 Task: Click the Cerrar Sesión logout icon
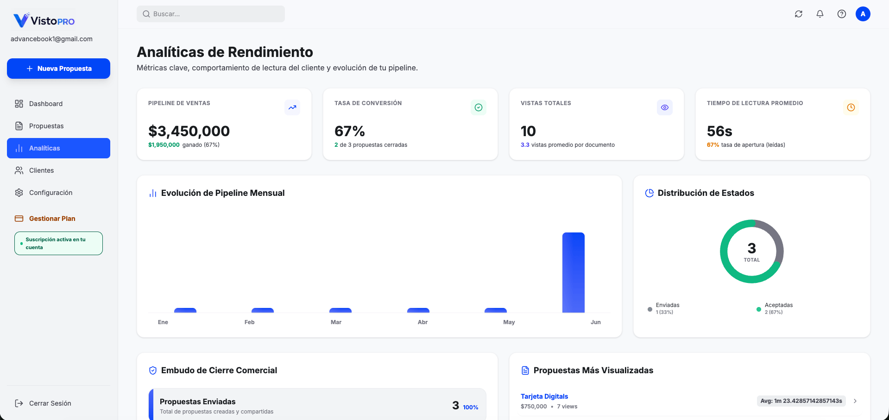tap(19, 403)
